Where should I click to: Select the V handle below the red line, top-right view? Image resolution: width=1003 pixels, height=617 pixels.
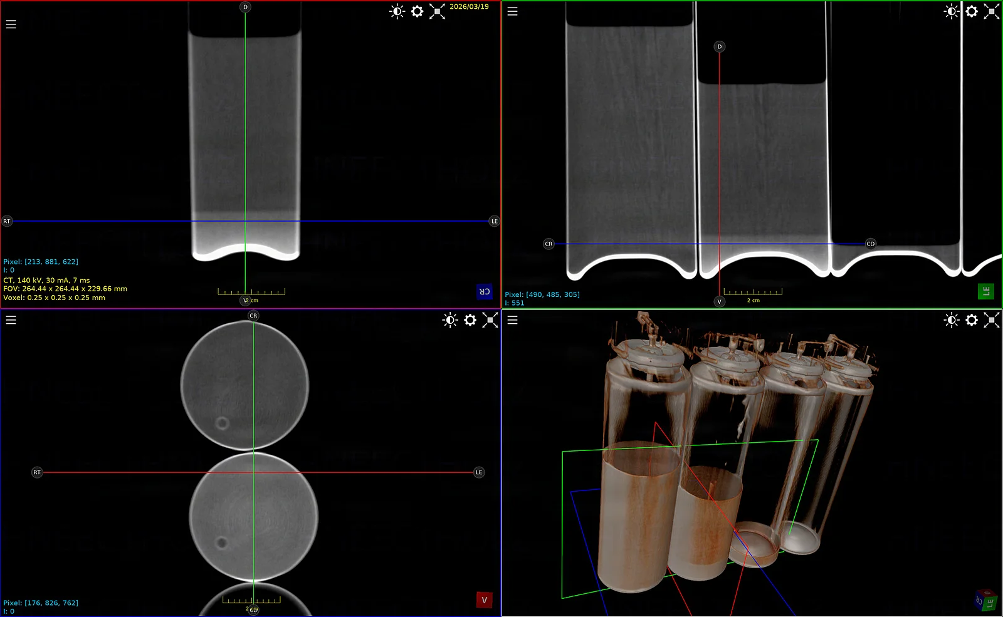click(x=719, y=301)
